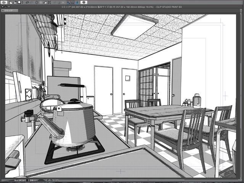Undo the last action

[27, 3]
